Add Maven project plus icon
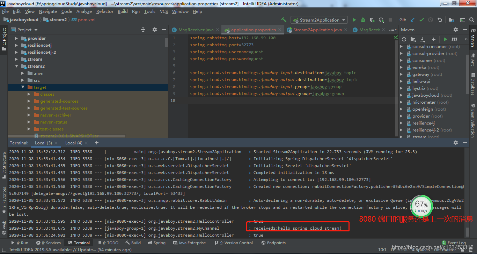 click(434, 39)
